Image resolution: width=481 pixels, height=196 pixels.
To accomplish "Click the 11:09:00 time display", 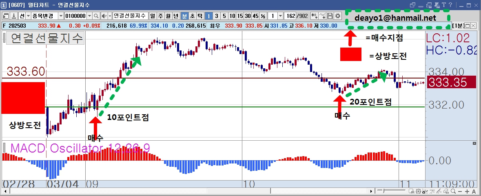I will pos(452,184).
